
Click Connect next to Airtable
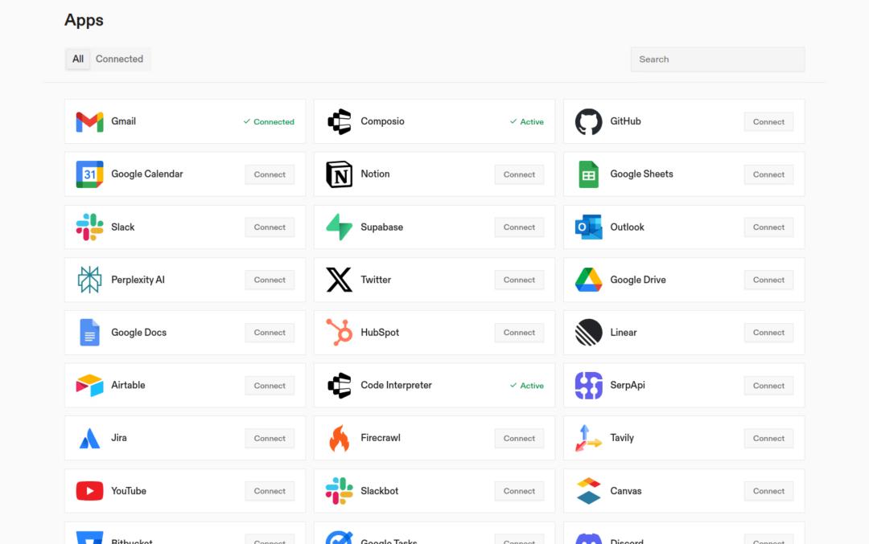[x=270, y=386]
